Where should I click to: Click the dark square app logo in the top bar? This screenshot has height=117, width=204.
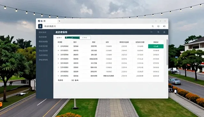[x=40, y=26]
